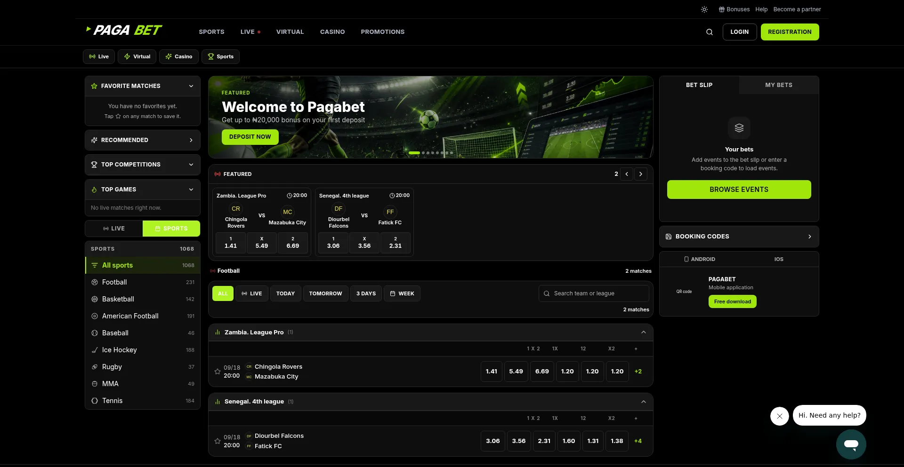Viewport: 904px width, 467px height.
Task: Click the CR team badge for Chingola Rovers
Action: (236, 209)
